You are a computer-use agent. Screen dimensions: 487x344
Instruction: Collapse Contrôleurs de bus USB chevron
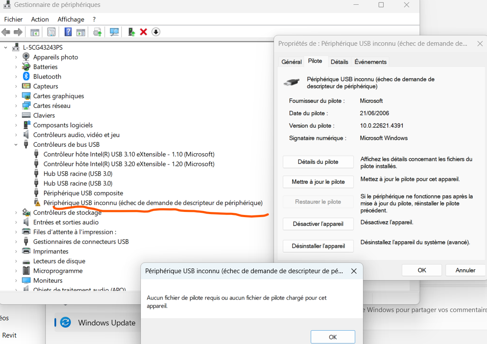[16, 145]
